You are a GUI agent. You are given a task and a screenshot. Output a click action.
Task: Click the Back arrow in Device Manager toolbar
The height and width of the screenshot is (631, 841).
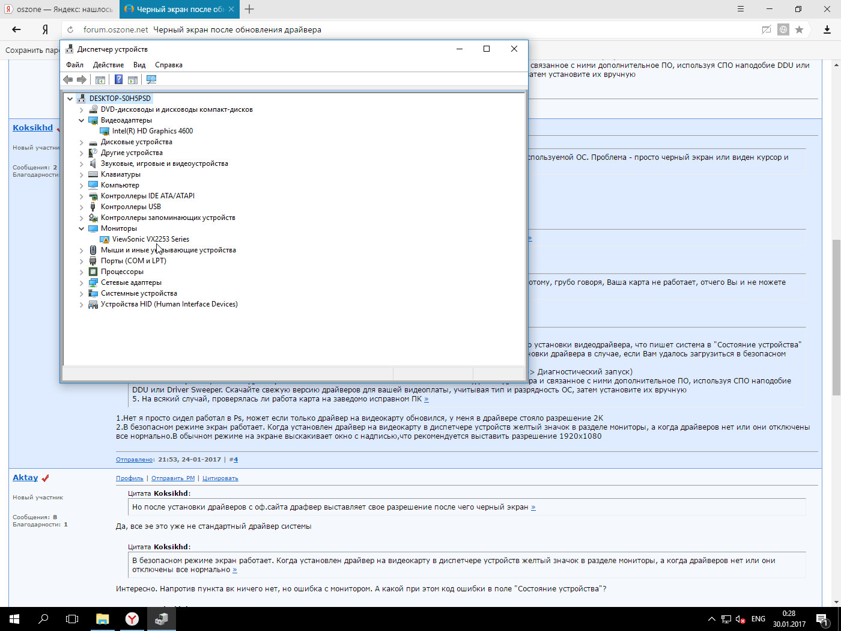(68, 79)
